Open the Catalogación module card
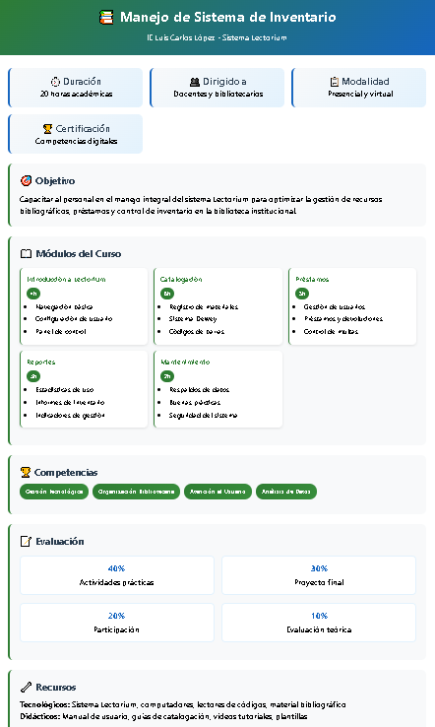The height and width of the screenshot is (727, 435). click(218, 306)
